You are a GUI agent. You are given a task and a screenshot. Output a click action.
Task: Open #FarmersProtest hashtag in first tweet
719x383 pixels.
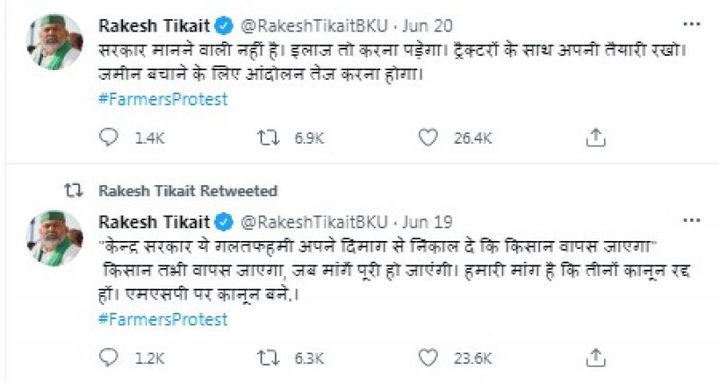[x=163, y=100]
